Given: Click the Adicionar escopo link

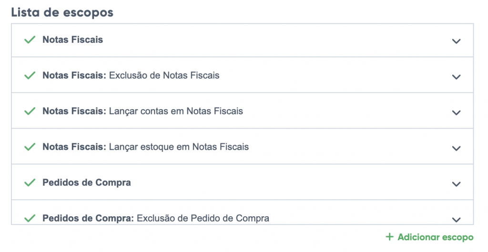Looking at the screenshot, I should tap(435, 237).
